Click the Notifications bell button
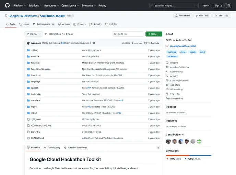 click(183, 16)
